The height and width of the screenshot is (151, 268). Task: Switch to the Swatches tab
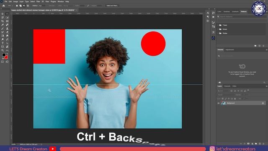click(227, 12)
